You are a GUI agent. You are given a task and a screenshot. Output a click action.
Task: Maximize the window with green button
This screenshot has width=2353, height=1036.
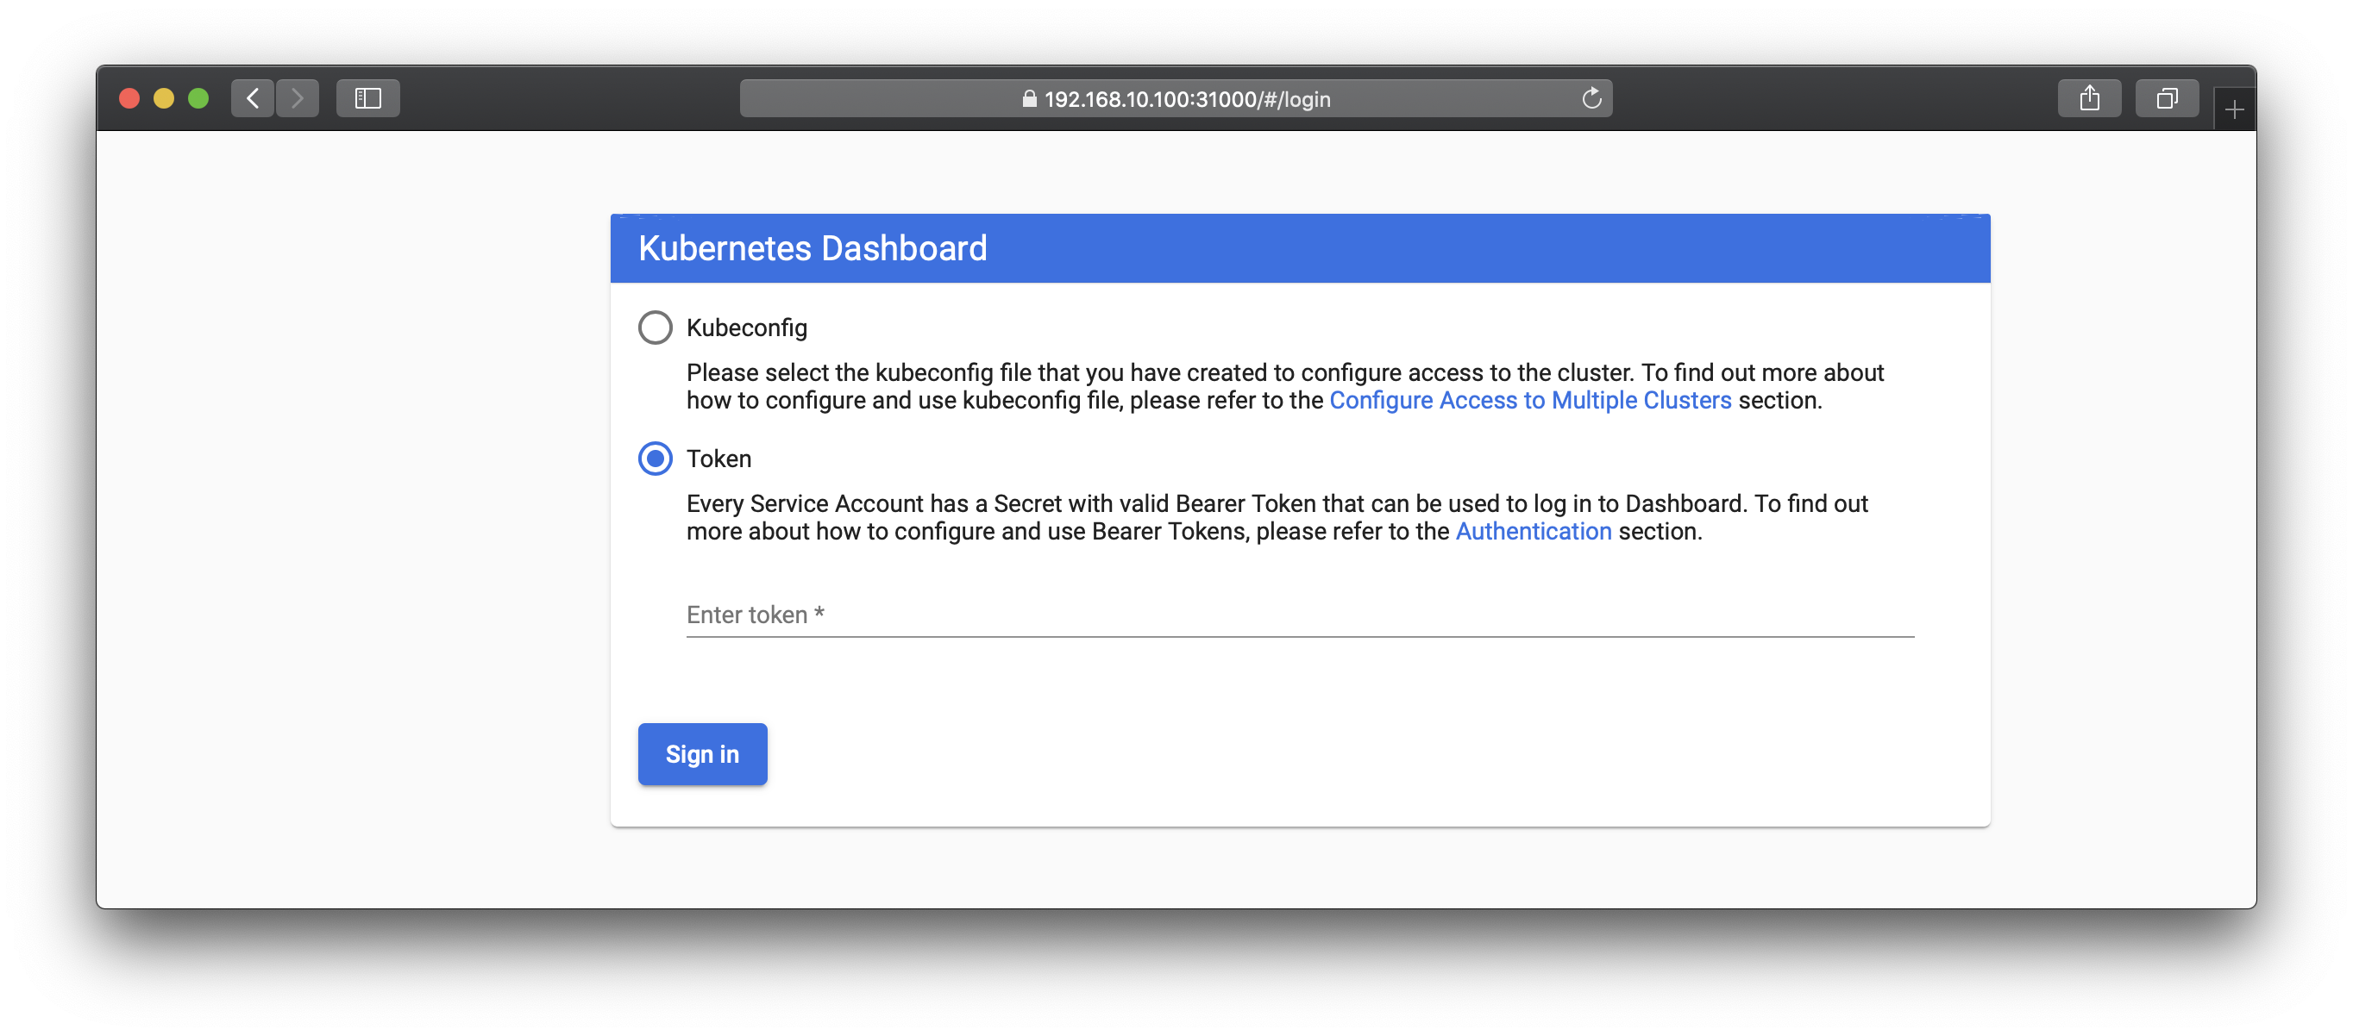[x=198, y=98]
